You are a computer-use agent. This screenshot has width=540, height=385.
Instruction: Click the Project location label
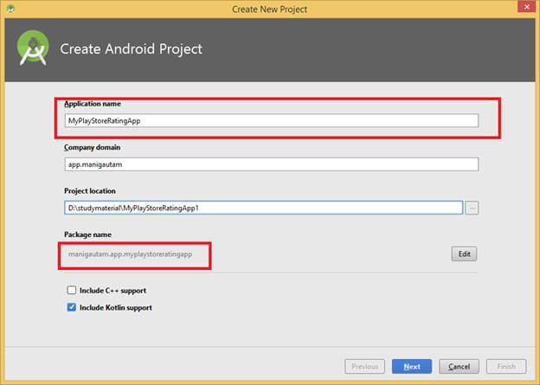click(90, 191)
